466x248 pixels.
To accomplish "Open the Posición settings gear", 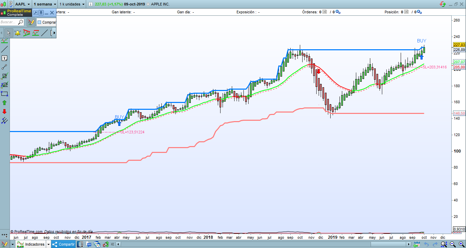I will pos(419,12).
